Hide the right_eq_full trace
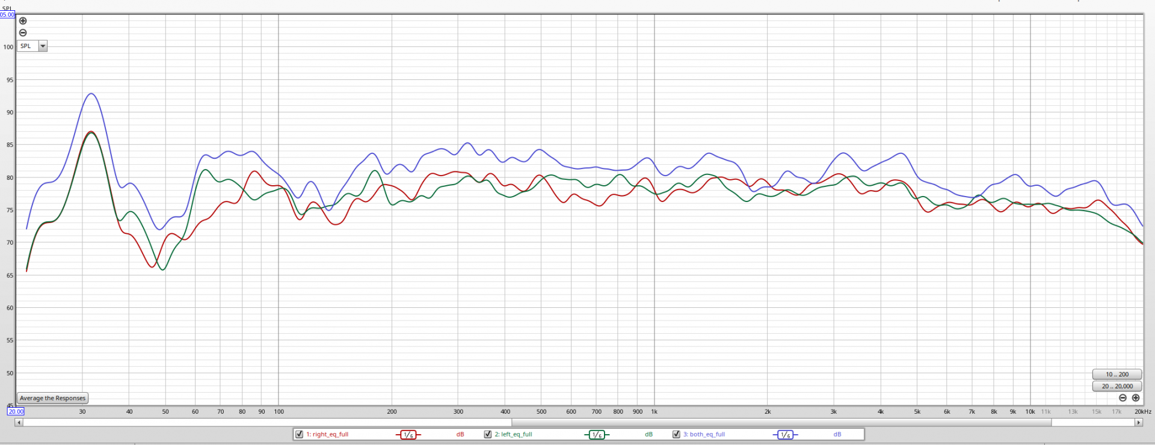The image size is (1155, 445). point(299,434)
